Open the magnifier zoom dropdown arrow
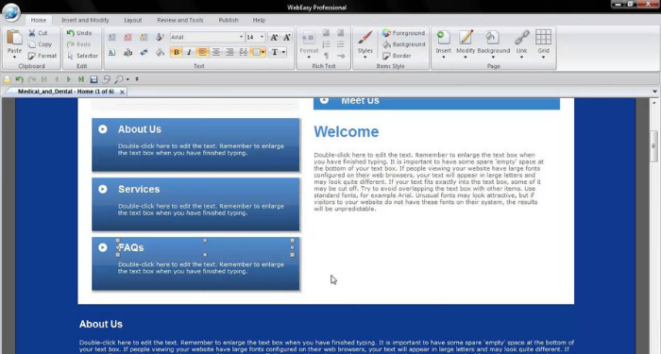This screenshot has width=661, height=354. click(127, 79)
